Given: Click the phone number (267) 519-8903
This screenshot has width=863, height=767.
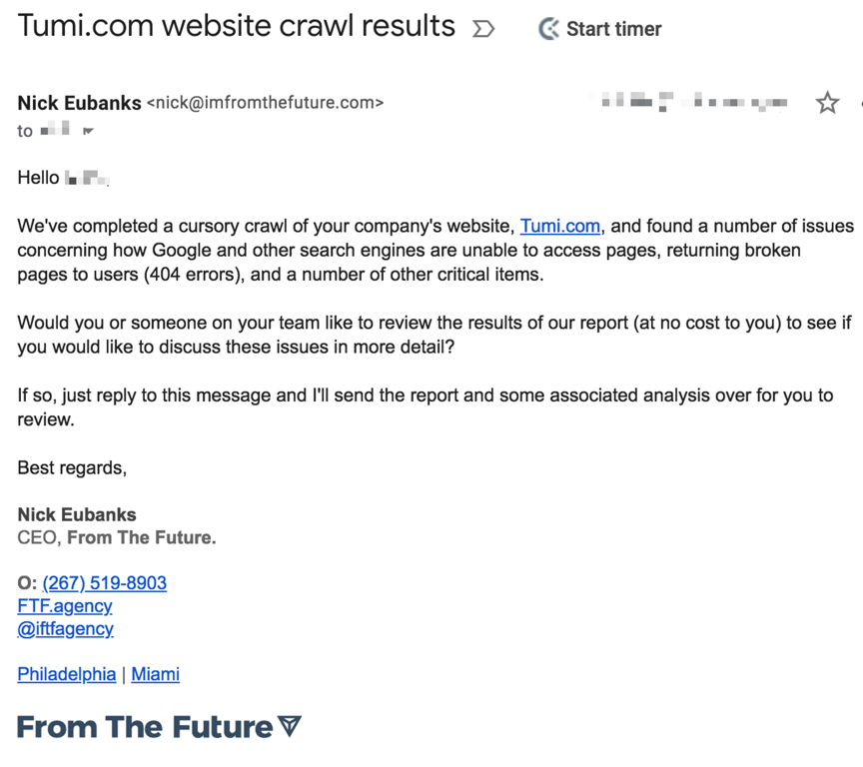Looking at the screenshot, I should (104, 583).
